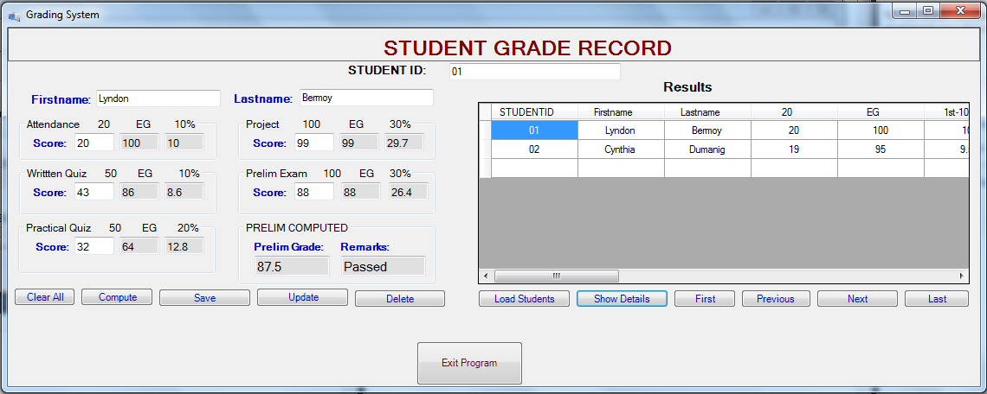987x394 pixels.
Task: Click the Attendance score field
Action: pyautogui.click(x=94, y=143)
